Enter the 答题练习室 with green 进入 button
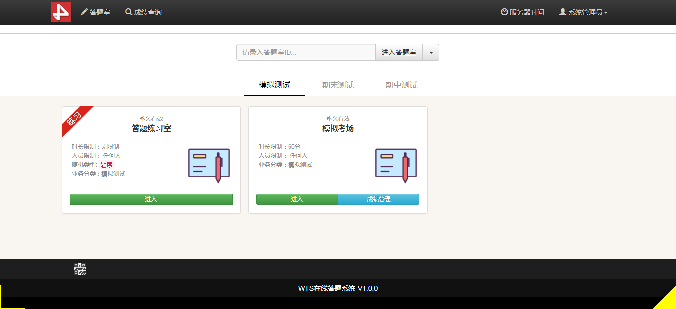The height and width of the screenshot is (309, 676). (151, 199)
